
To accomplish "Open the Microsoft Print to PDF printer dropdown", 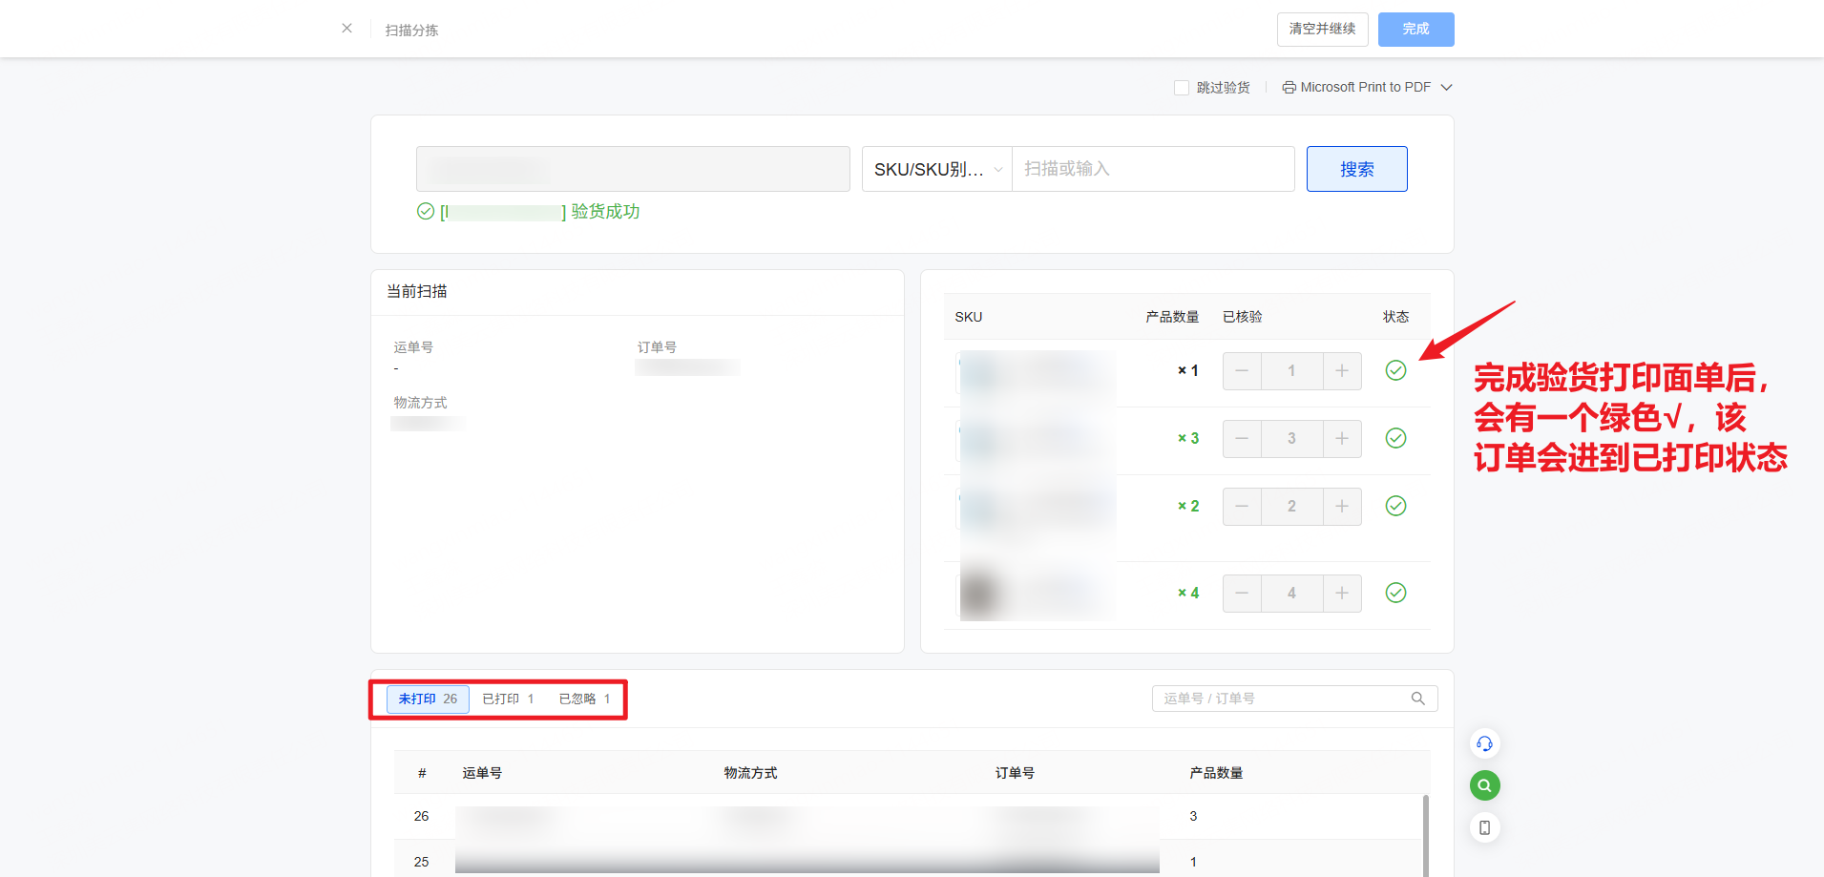I will click(1446, 88).
